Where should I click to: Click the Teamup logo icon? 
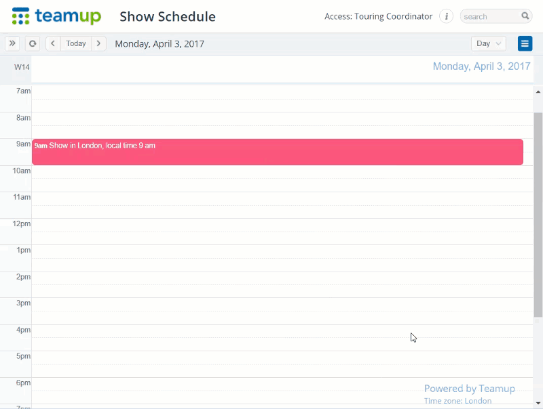pyautogui.click(x=20, y=15)
